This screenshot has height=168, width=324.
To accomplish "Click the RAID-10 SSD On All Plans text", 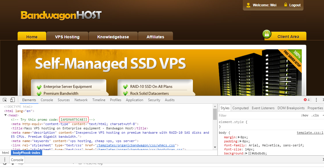I will pos(151,86).
